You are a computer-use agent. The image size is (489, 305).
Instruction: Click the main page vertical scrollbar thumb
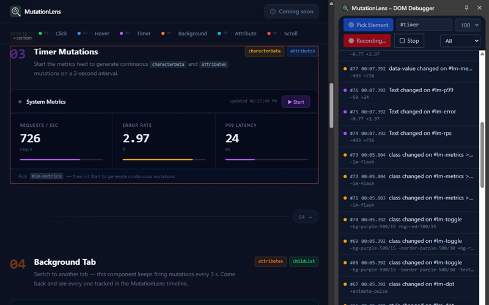[x=331, y=106]
